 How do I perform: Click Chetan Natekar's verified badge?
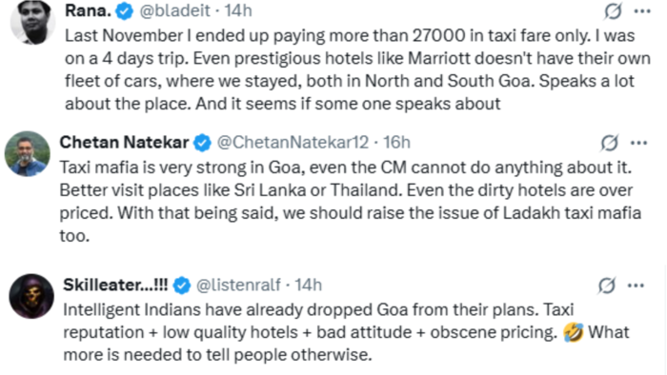202,143
